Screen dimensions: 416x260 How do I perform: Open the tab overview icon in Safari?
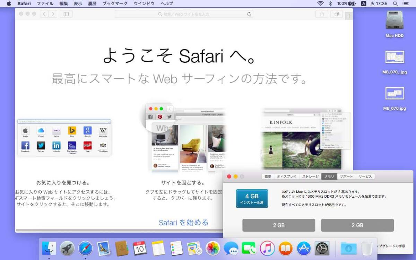pos(336,14)
